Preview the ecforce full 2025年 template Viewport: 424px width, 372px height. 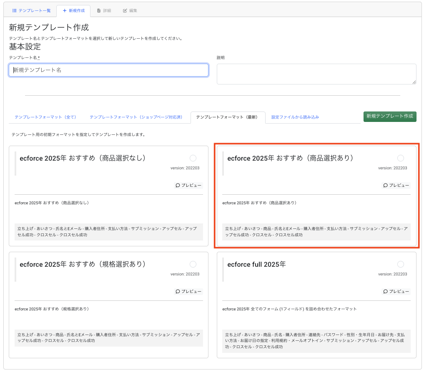tap(396, 292)
